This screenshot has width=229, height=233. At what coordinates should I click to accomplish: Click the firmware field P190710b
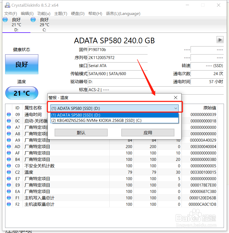tap(118, 50)
